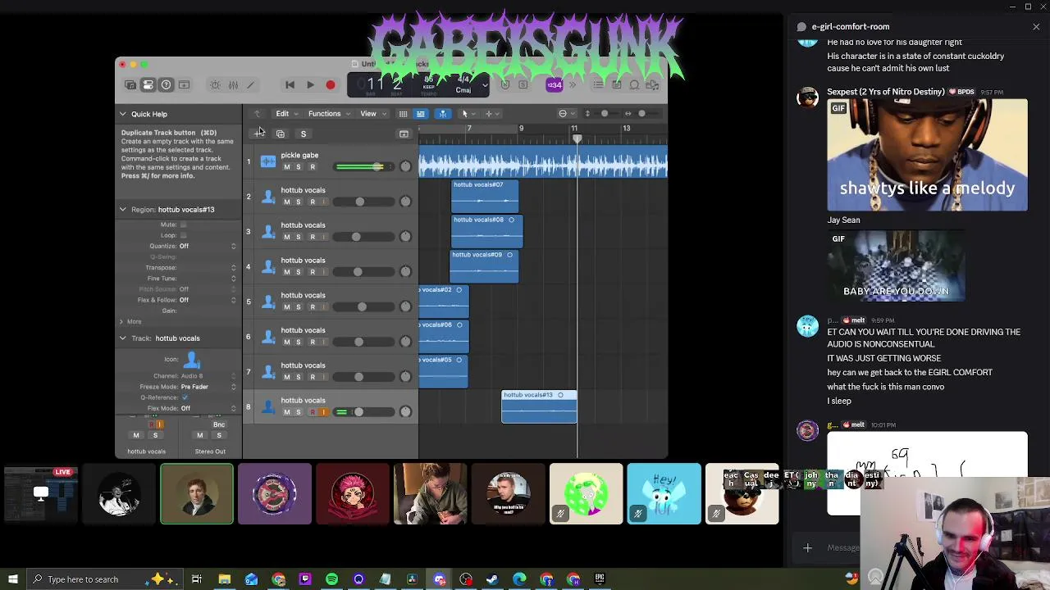Solo the hottub vocals inspector channel strip
The image size is (1050, 590).
click(155, 435)
